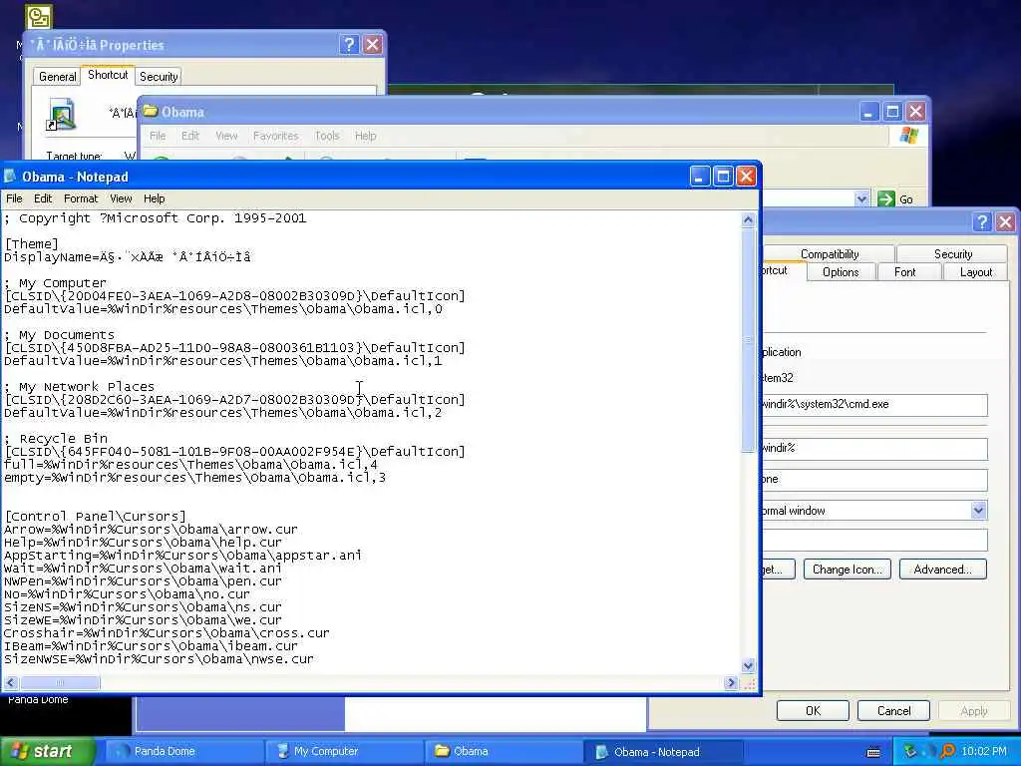Screen dimensions: 1021x766
Task: Click the shortcut key field showing None
Action: click(x=874, y=480)
